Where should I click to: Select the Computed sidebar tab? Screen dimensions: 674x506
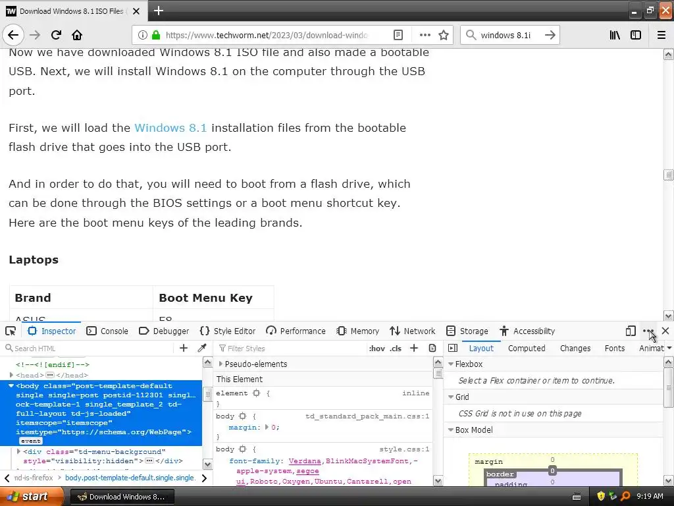[x=527, y=348]
